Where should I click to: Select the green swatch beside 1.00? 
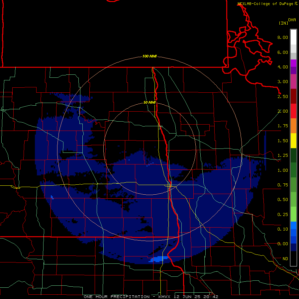[293, 170]
